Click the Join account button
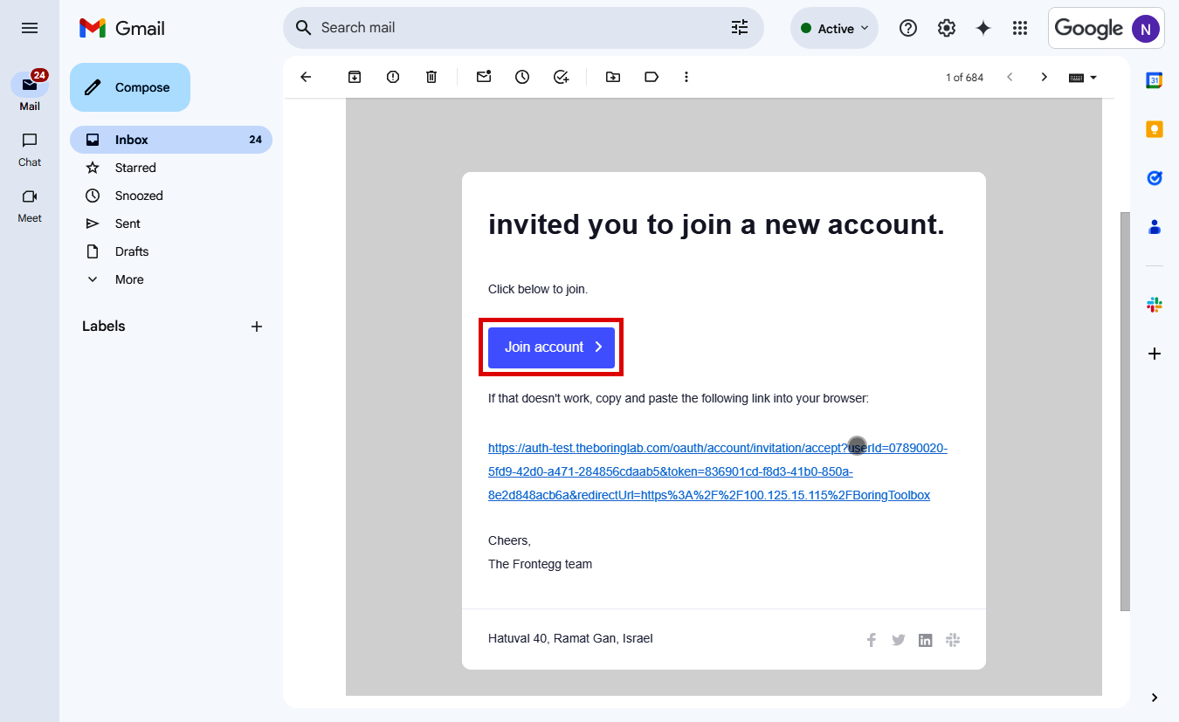The height and width of the screenshot is (722, 1179). point(551,347)
